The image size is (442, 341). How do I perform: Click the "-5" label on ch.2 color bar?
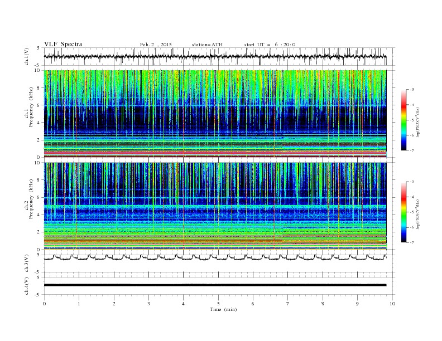point(412,212)
